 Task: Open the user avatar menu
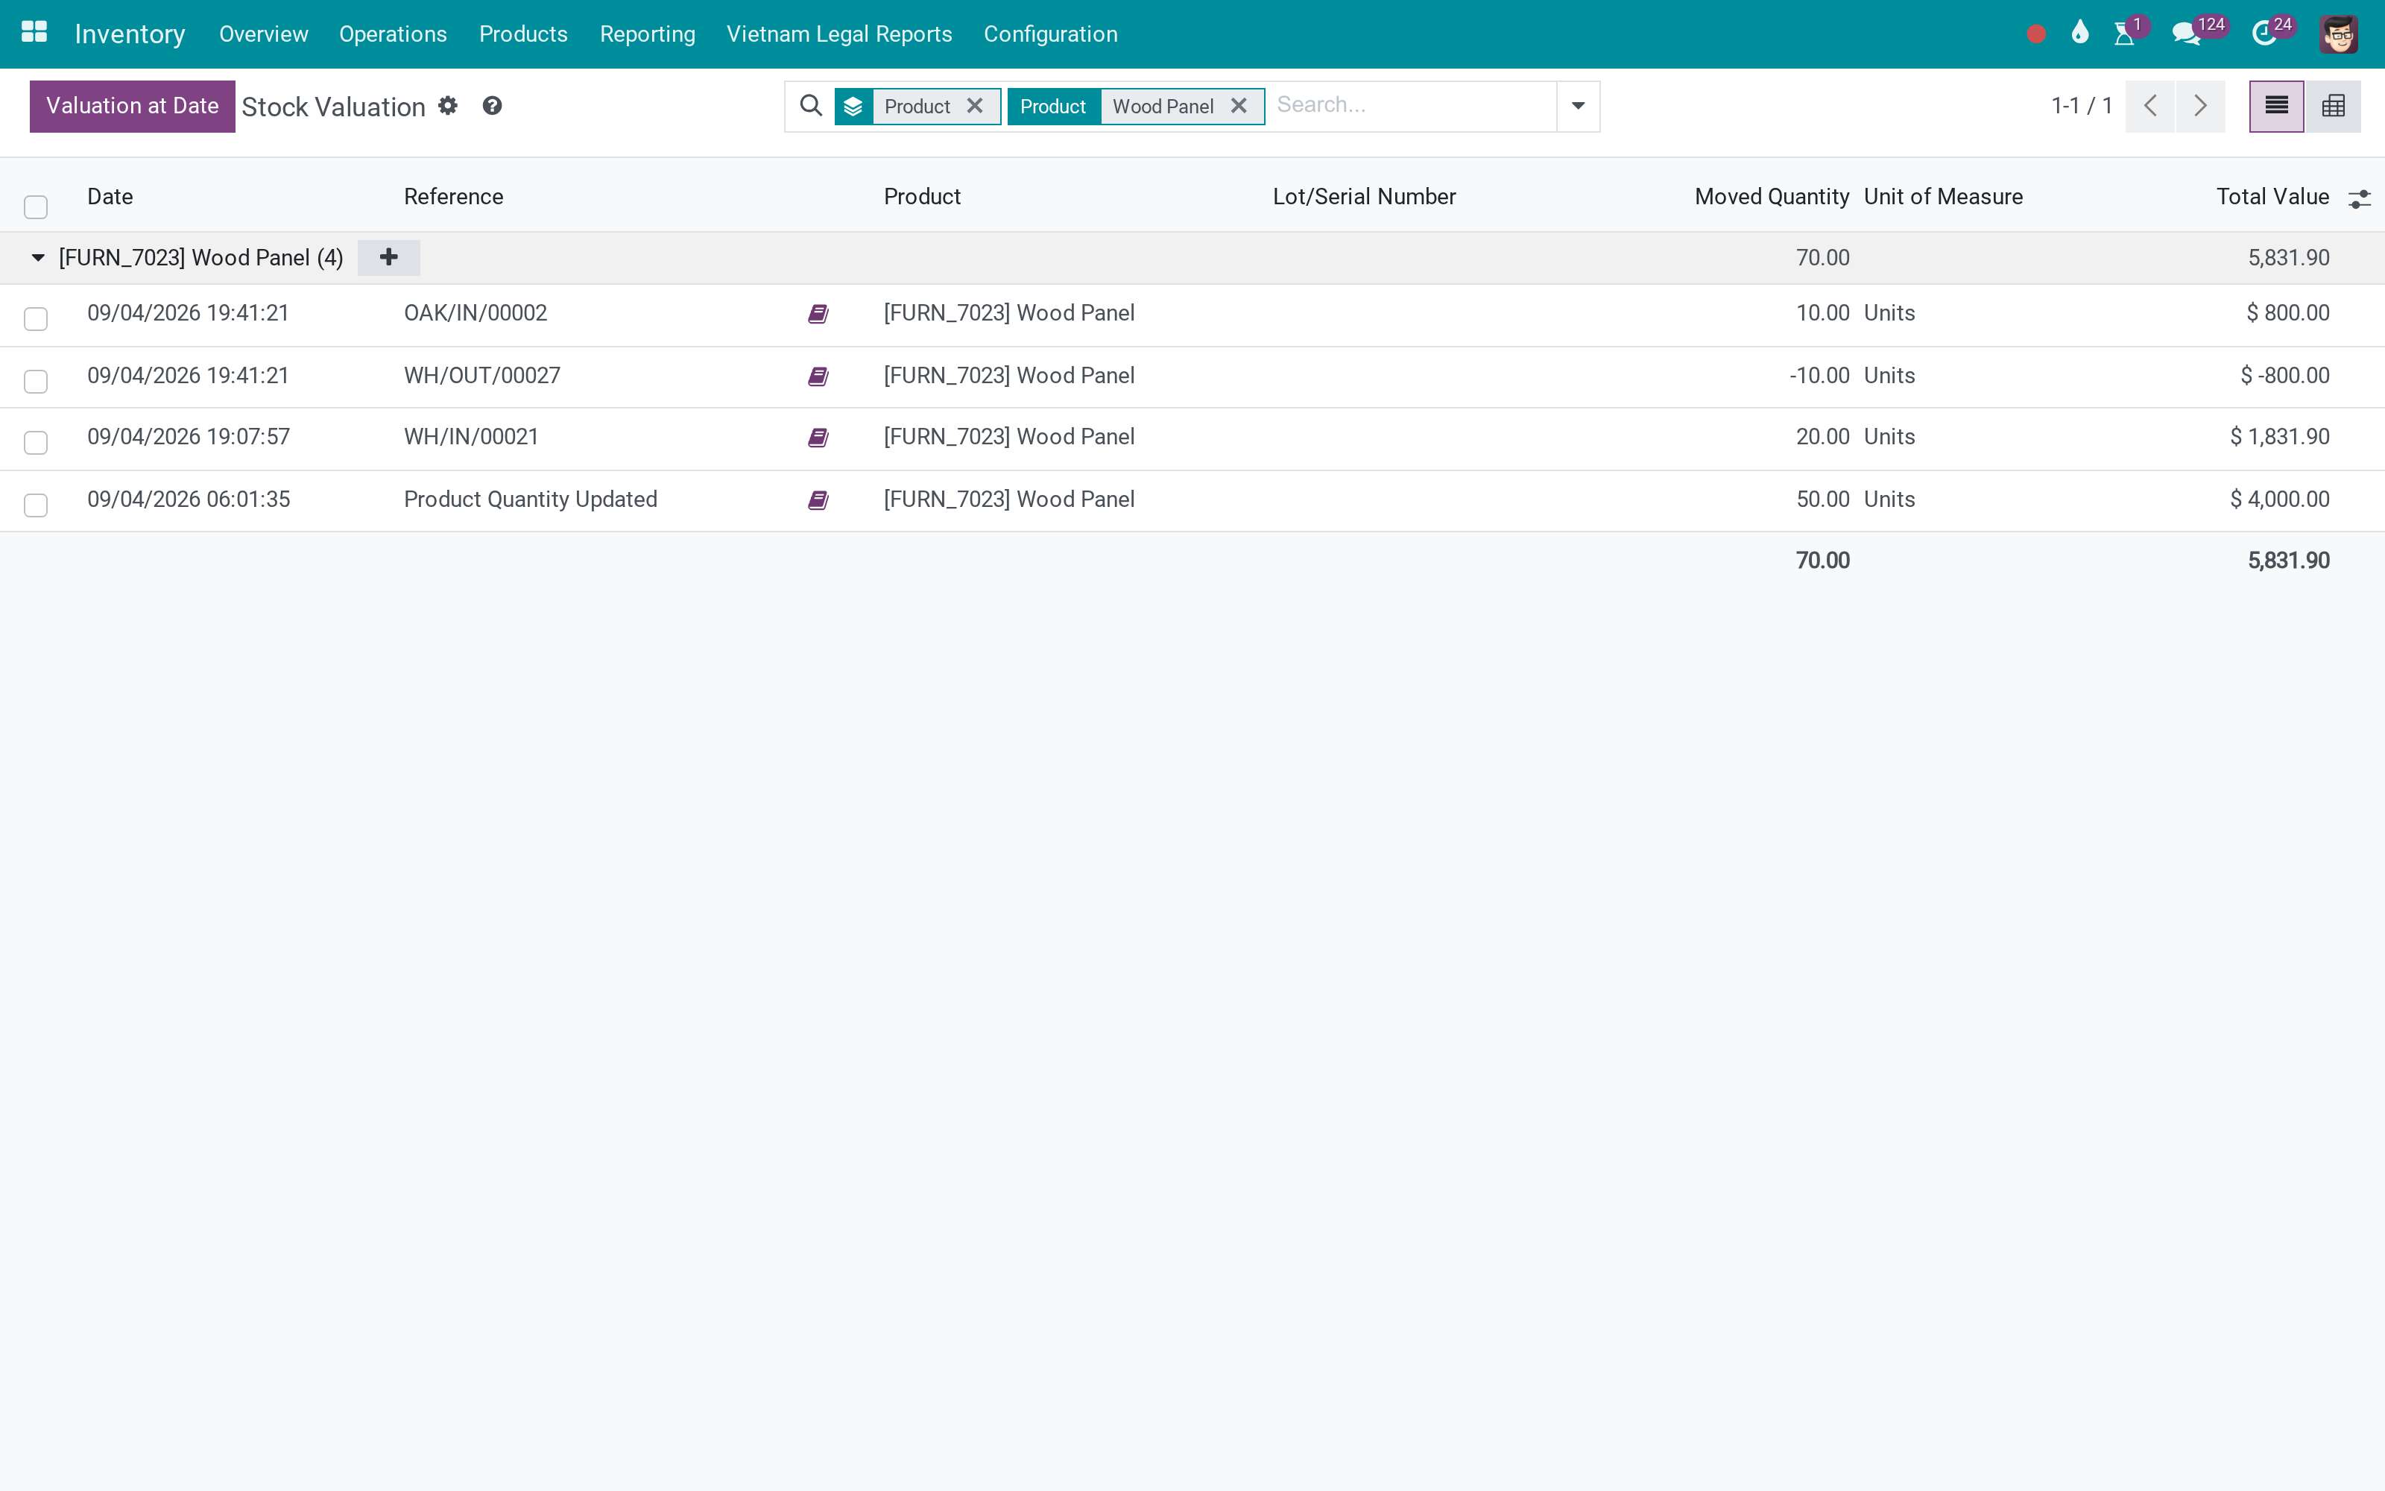[2339, 34]
